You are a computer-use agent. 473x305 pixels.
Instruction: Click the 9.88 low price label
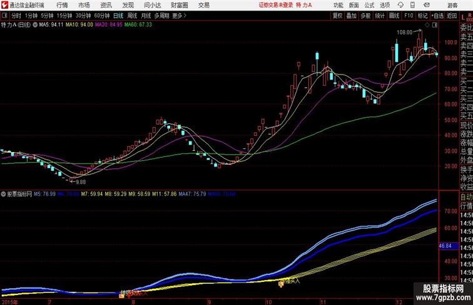click(81, 182)
